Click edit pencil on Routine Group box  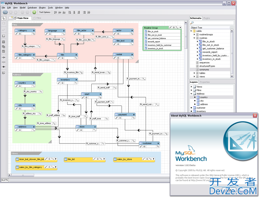point(170,27)
